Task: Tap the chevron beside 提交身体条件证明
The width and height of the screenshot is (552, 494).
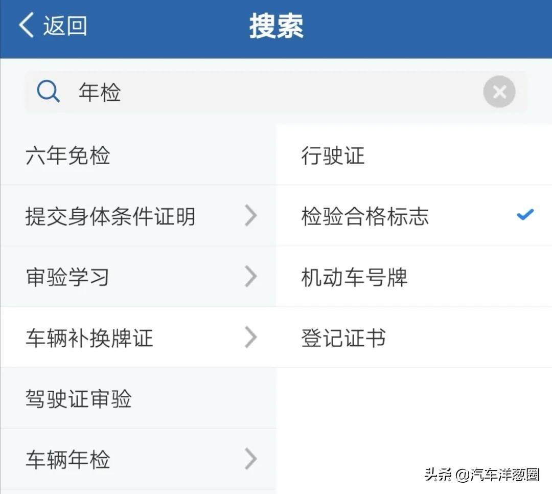Action: pyautogui.click(x=251, y=215)
